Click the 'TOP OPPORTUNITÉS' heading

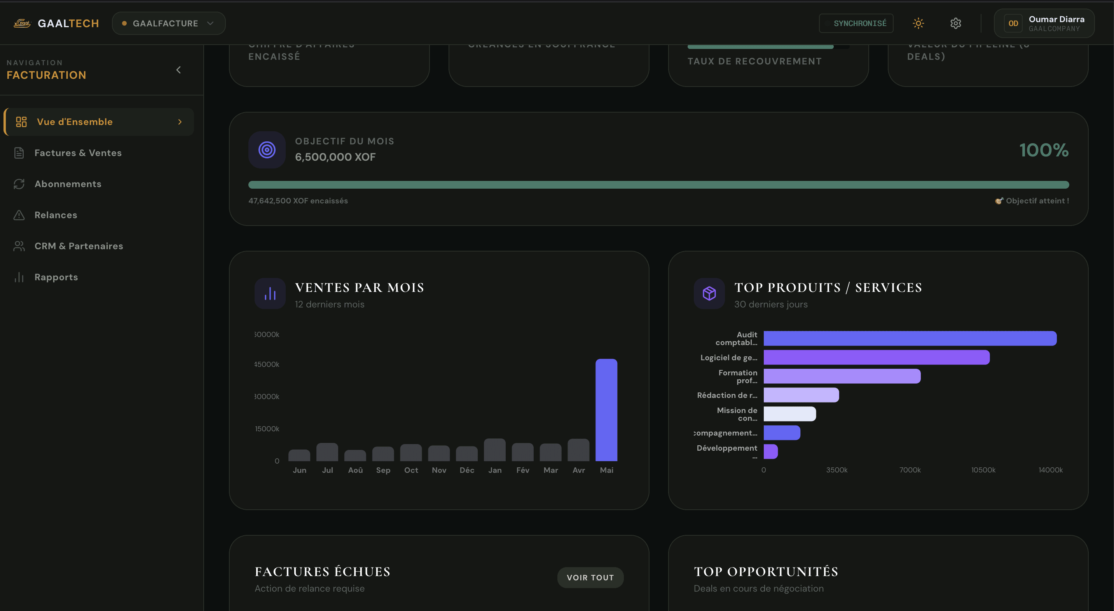click(766, 572)
